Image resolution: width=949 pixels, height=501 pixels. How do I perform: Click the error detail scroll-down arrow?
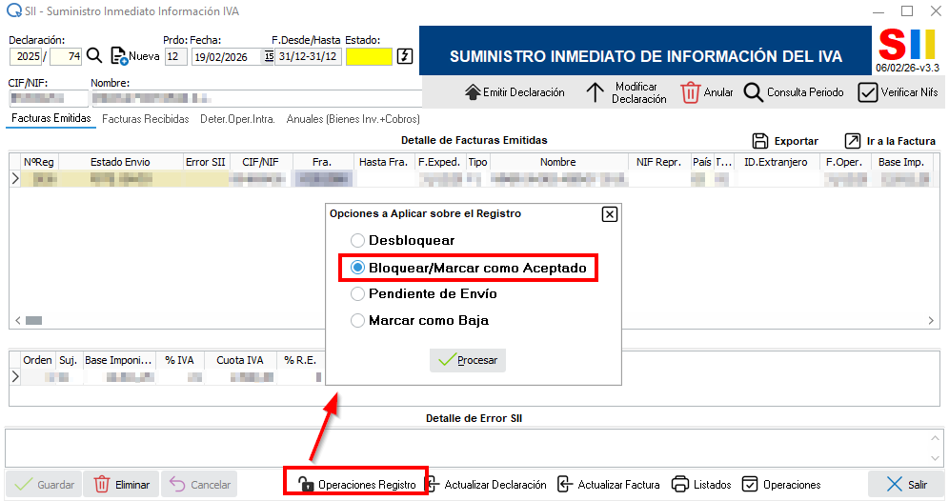[935, 458]
